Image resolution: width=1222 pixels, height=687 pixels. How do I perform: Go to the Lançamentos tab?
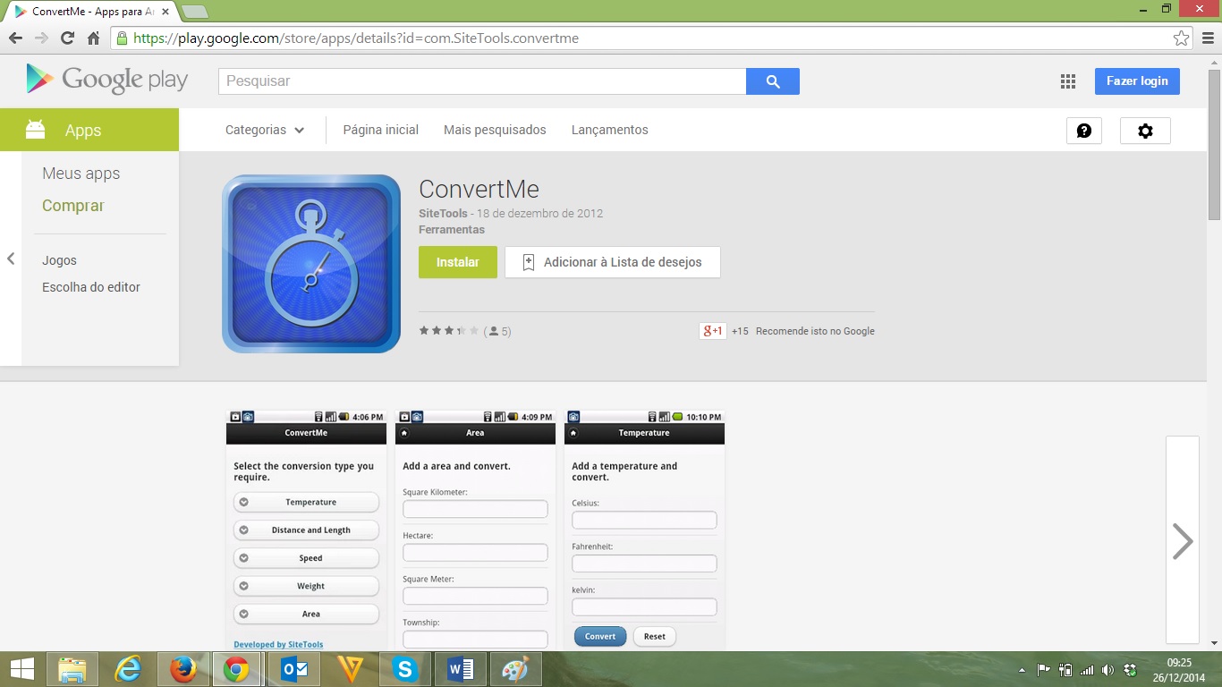(x=609, y=130)
